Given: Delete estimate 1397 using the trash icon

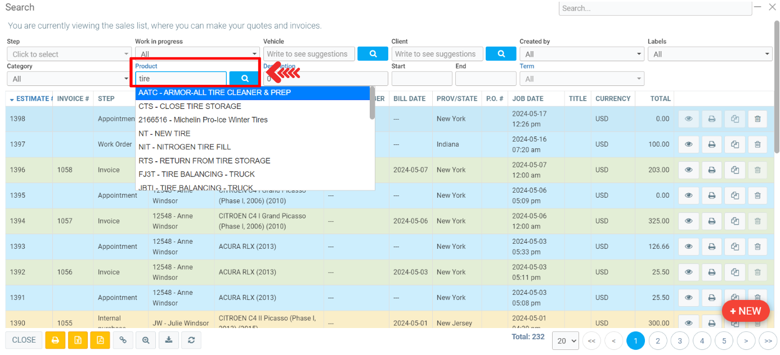Looking at the screenshot, I should 757,144.
